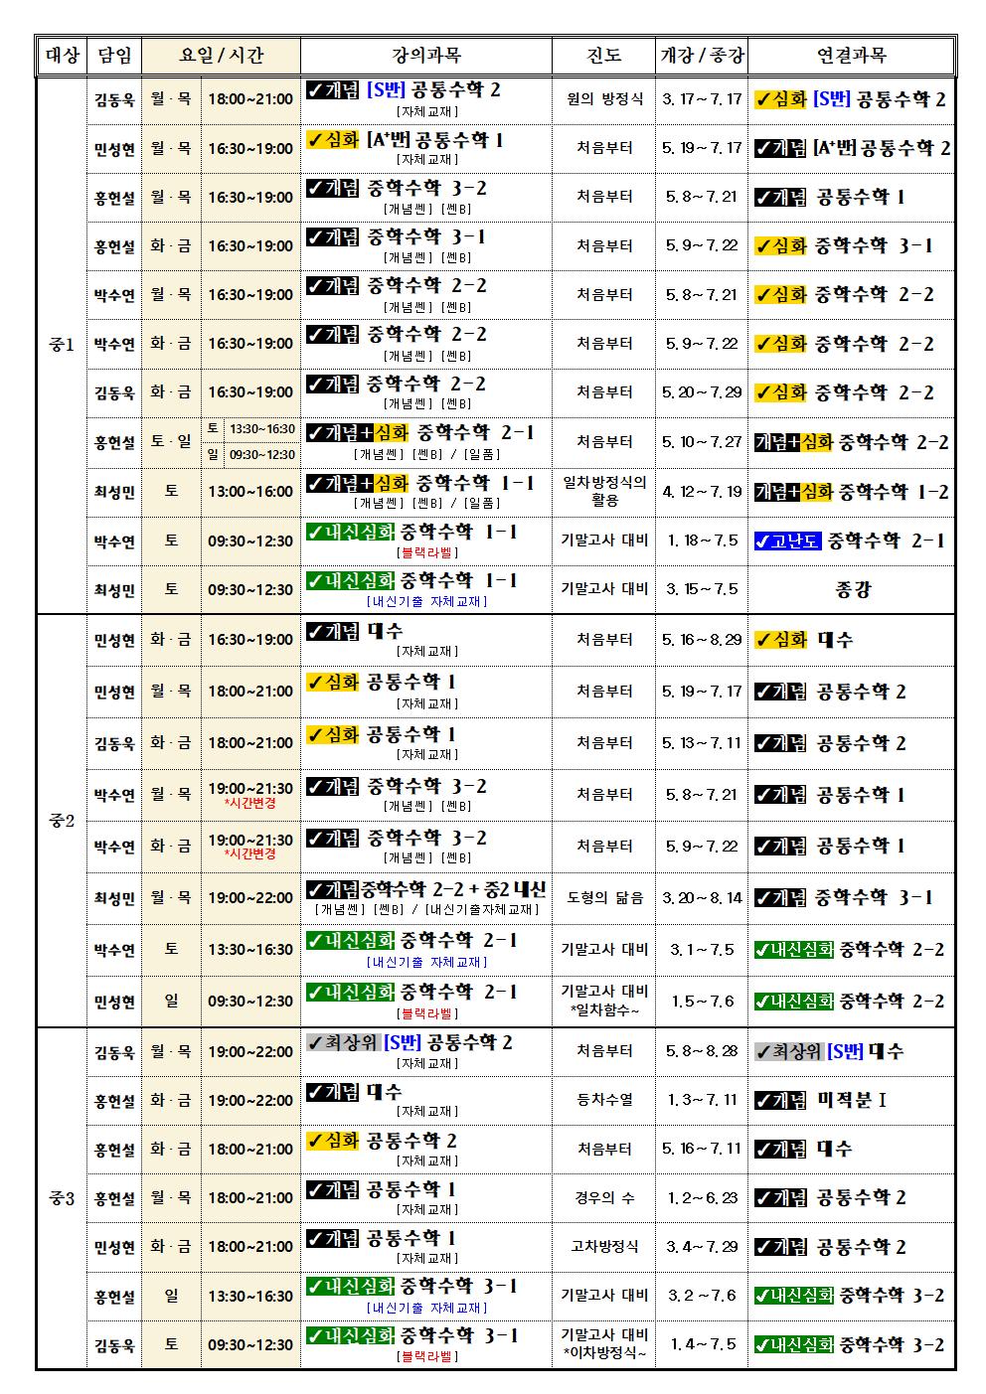The height and width of the screenshot is (1394, 986).
Task: Click the '진도' column header
Action: click(603, 56)
